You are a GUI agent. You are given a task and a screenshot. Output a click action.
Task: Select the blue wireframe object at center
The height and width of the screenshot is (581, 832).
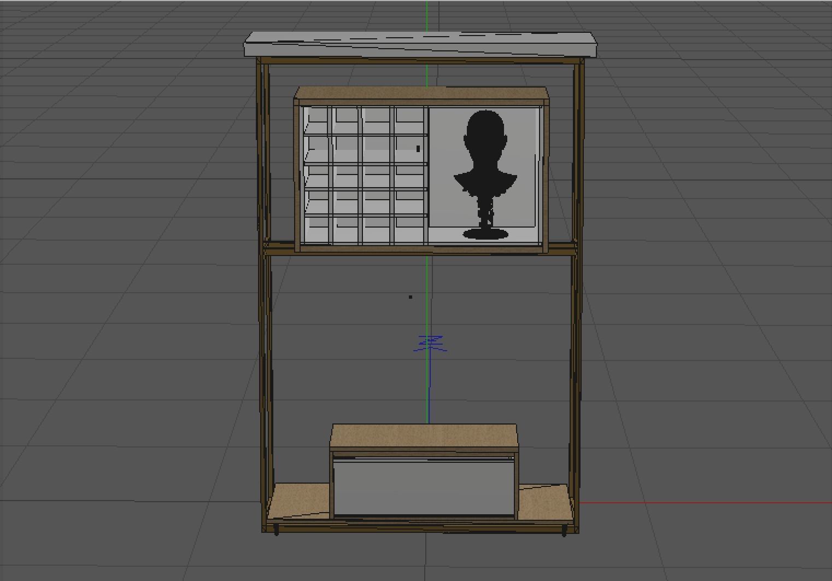click(x=431, y=344)
